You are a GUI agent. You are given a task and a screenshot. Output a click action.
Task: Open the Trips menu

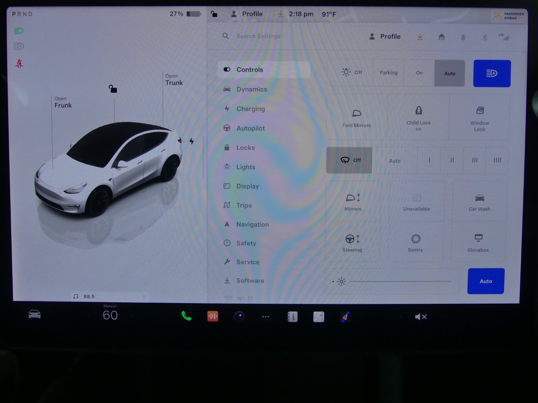click(237, 205)
